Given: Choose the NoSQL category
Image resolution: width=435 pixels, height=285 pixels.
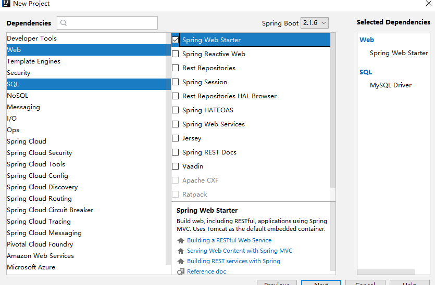Looking at the screenshot, I should pyautogui.click(x=86, y=96).
